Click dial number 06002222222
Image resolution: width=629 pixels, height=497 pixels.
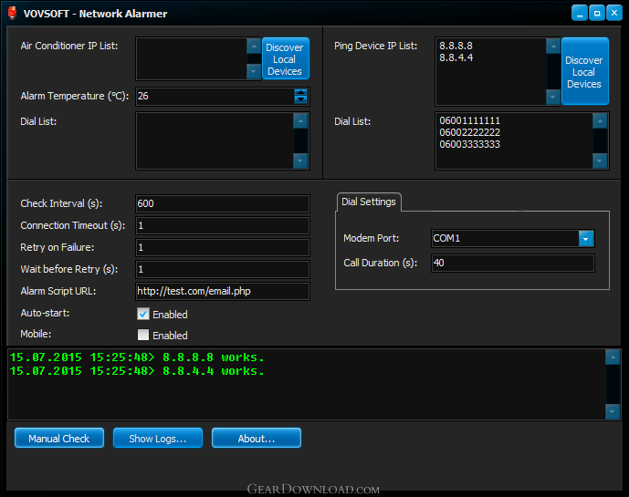point(469,132)
